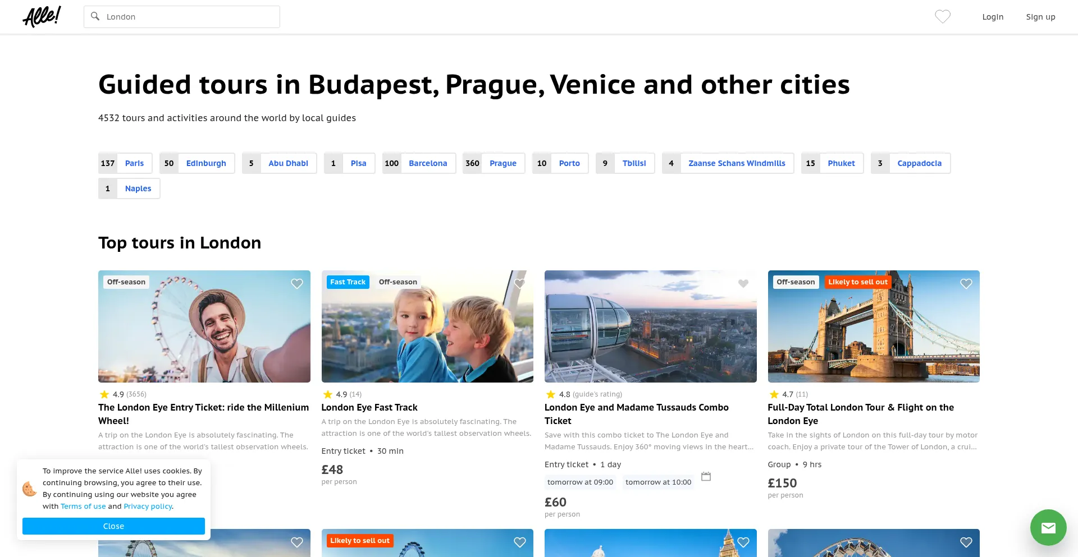Click the £60 price on combo ticket
1078x557 pixels.
555,502
